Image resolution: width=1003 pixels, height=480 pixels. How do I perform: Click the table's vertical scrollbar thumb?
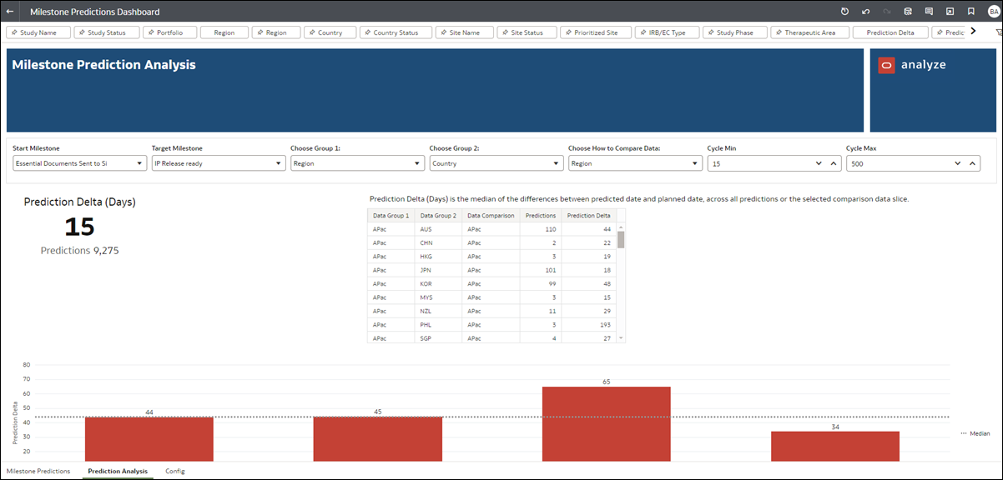point(621,240)
